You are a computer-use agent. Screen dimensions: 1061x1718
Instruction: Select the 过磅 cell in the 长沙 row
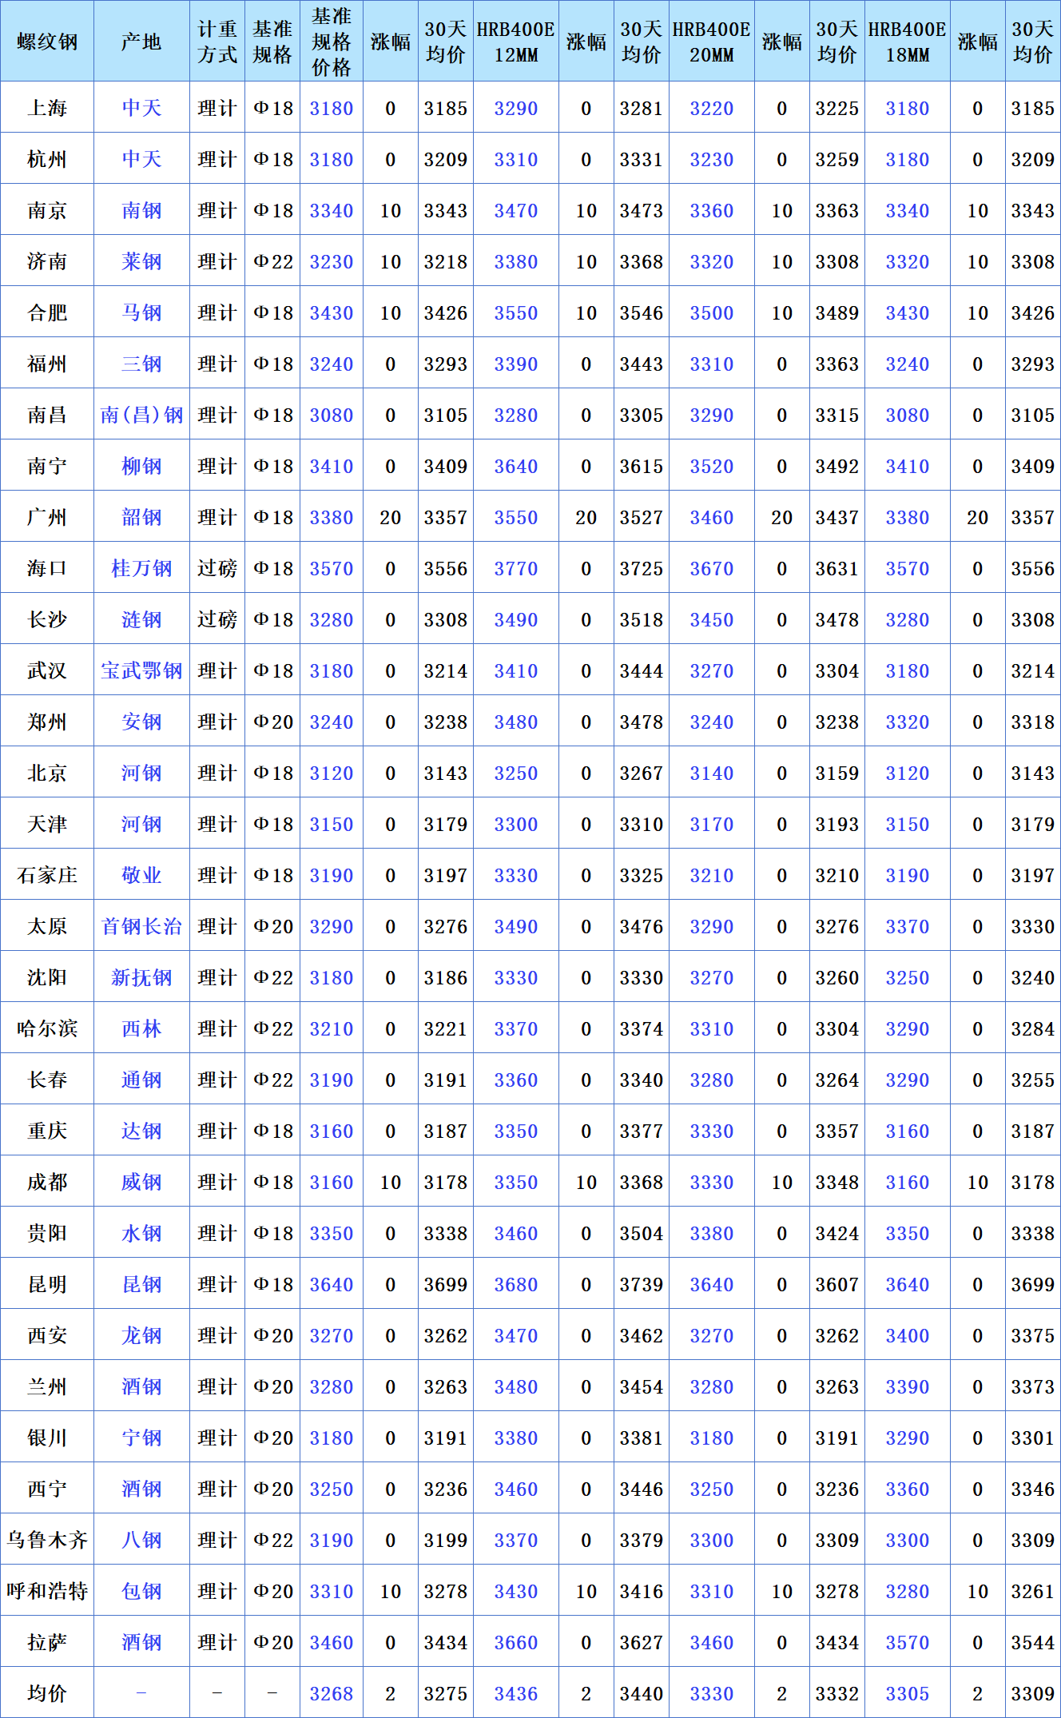pyautogui.click(x=217, y=619)
